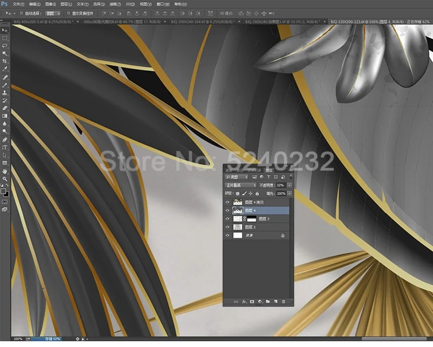
Task: Open layer style fx menu
Action: point(244,302)
